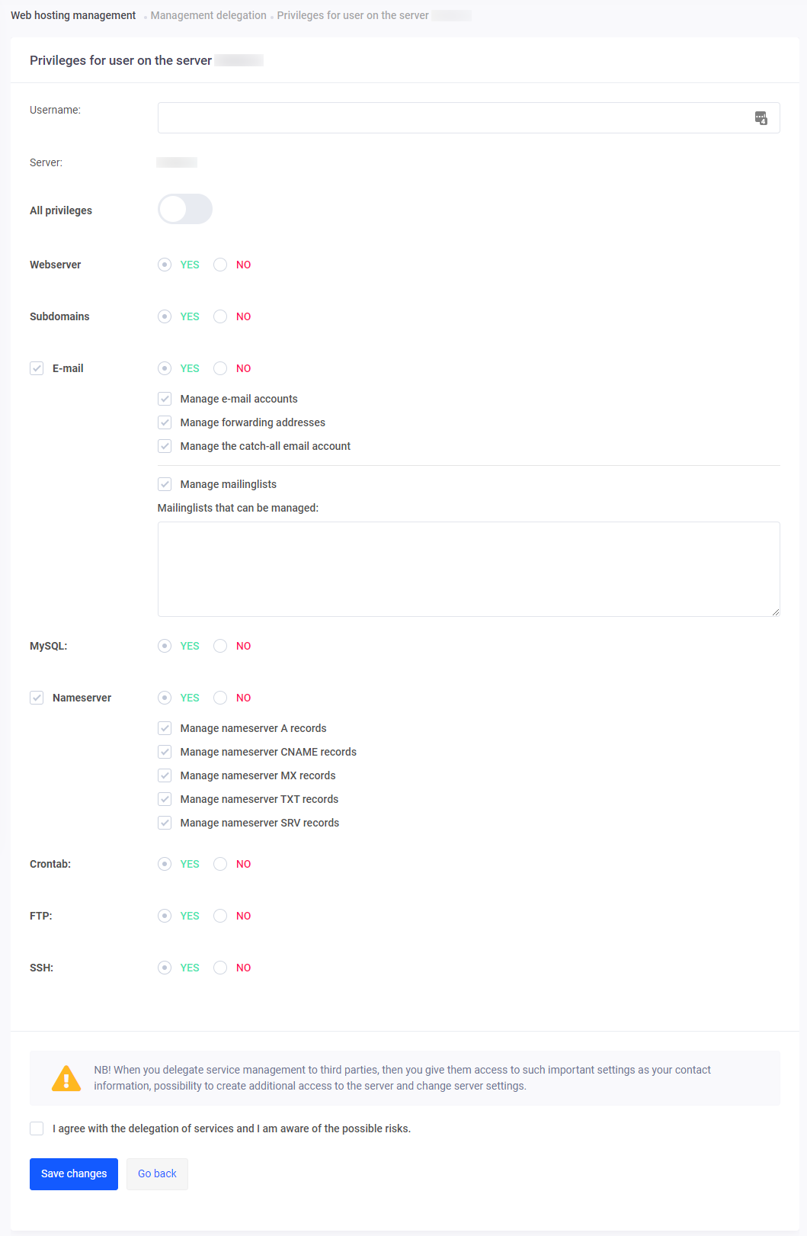Image resolution: width=807 pixels, height=1236 pixels.
Task: Toggle the All privileges switch
Action: pos(185,209)
